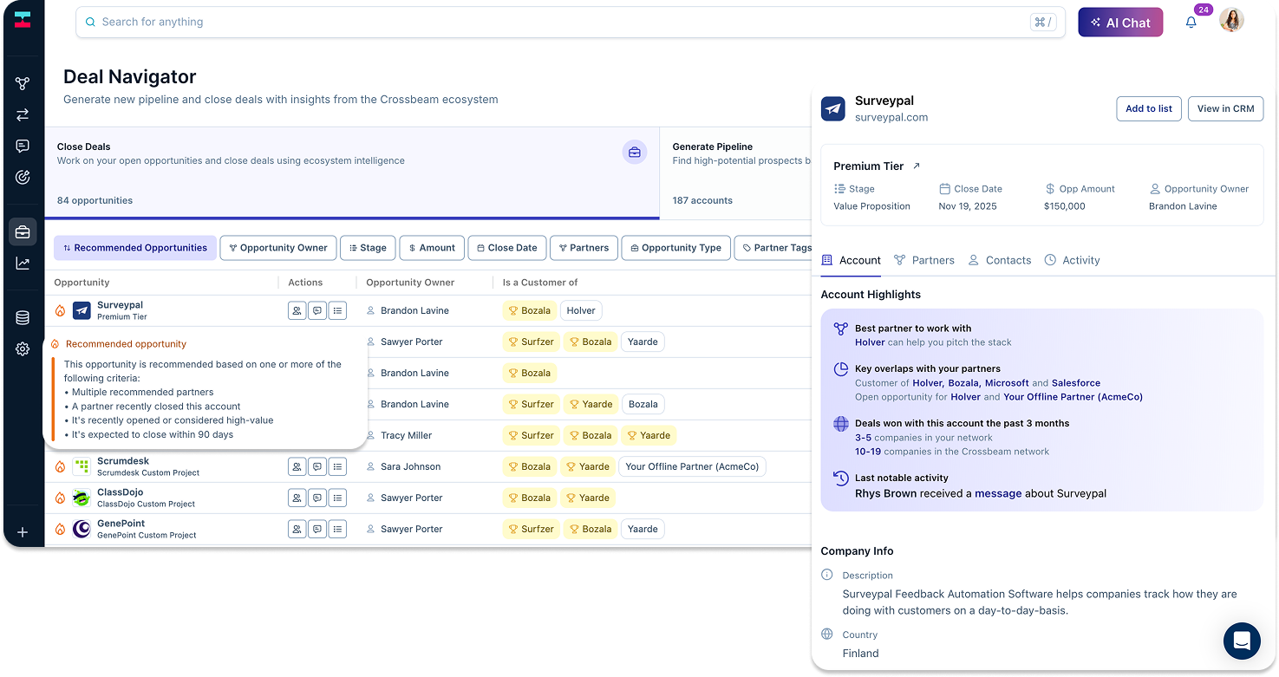Click the flame icon on Scrumdesk row
1279x677 pixels.
click(60, 466)
